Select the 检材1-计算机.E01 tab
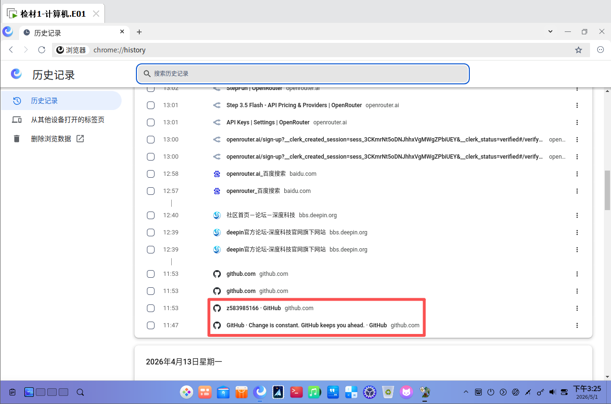 53,14
